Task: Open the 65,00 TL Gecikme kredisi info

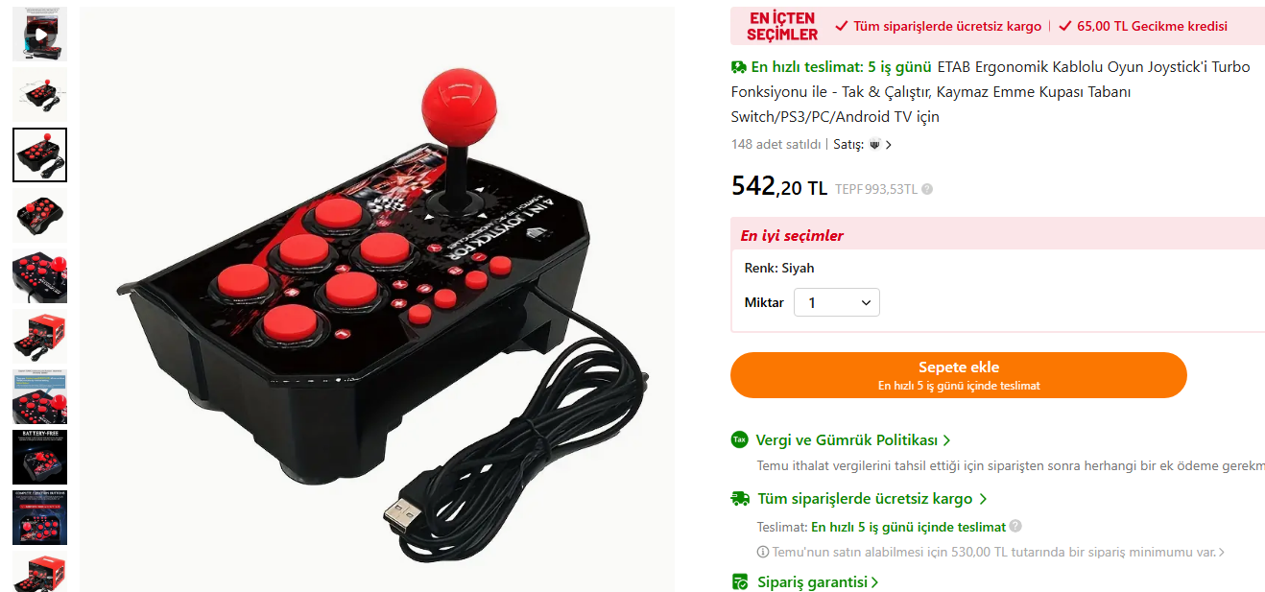Action: (1143, 26)
